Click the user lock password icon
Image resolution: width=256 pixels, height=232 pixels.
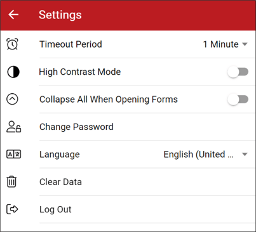tap(13, 127)
